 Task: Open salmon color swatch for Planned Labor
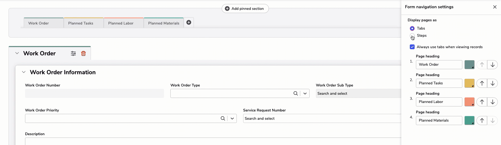(470, 102)
